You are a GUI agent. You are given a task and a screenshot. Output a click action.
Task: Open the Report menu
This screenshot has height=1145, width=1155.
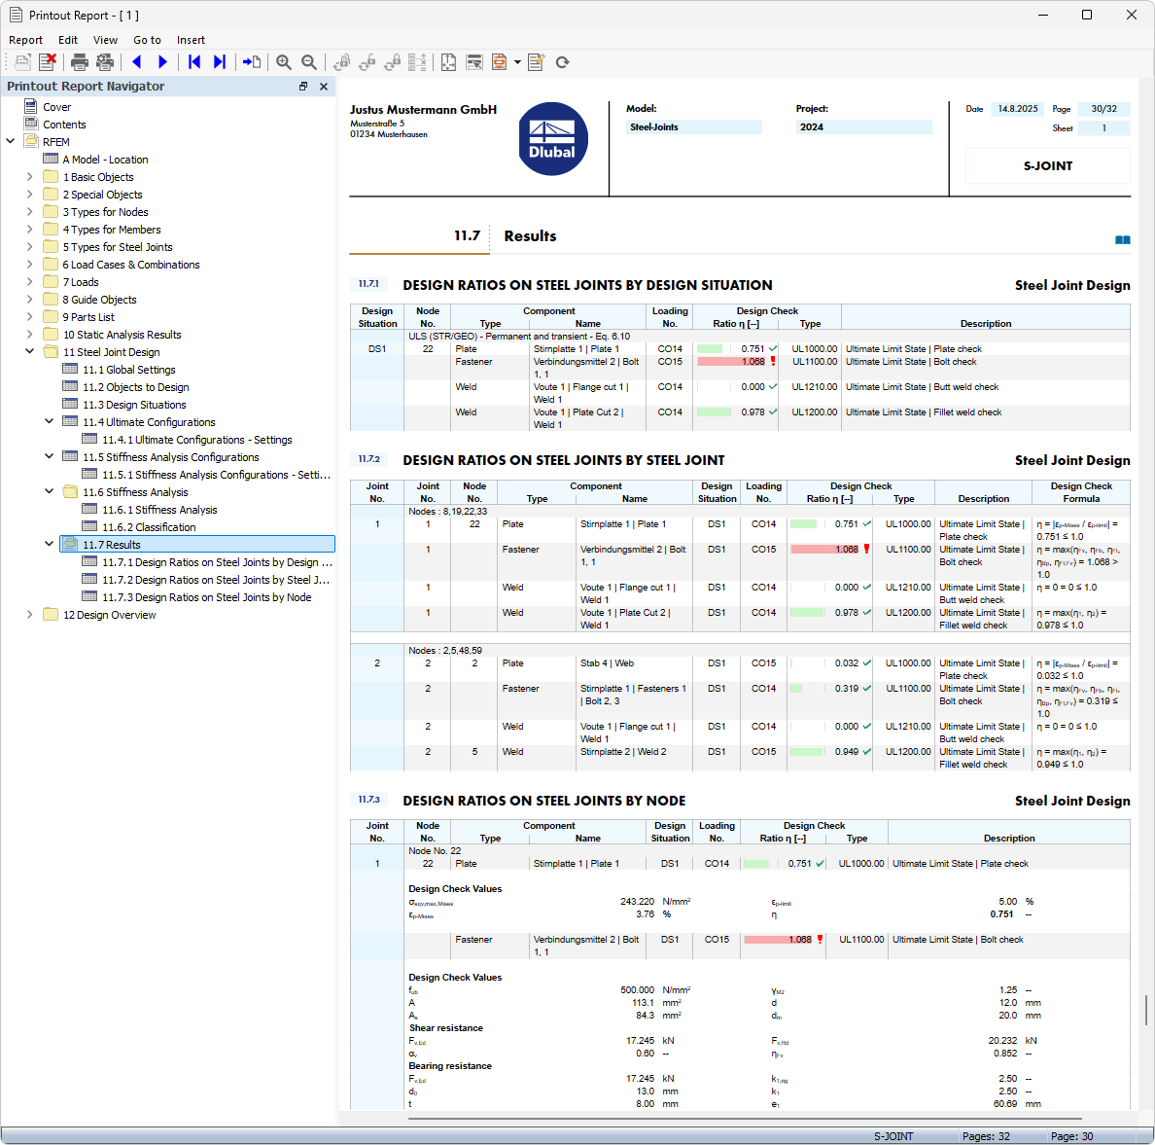point(26,40)
